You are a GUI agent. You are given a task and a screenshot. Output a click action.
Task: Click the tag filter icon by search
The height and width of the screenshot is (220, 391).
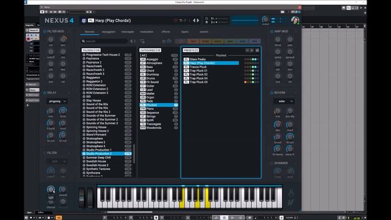142,41
